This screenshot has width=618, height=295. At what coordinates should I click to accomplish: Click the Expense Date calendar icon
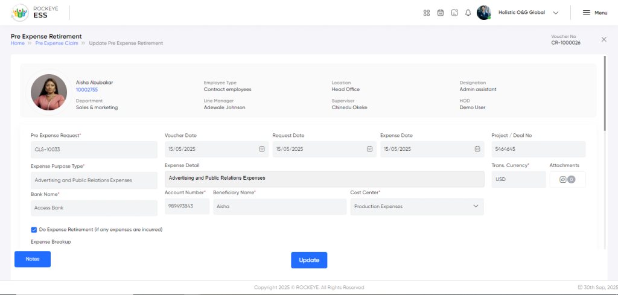point(477,149)
